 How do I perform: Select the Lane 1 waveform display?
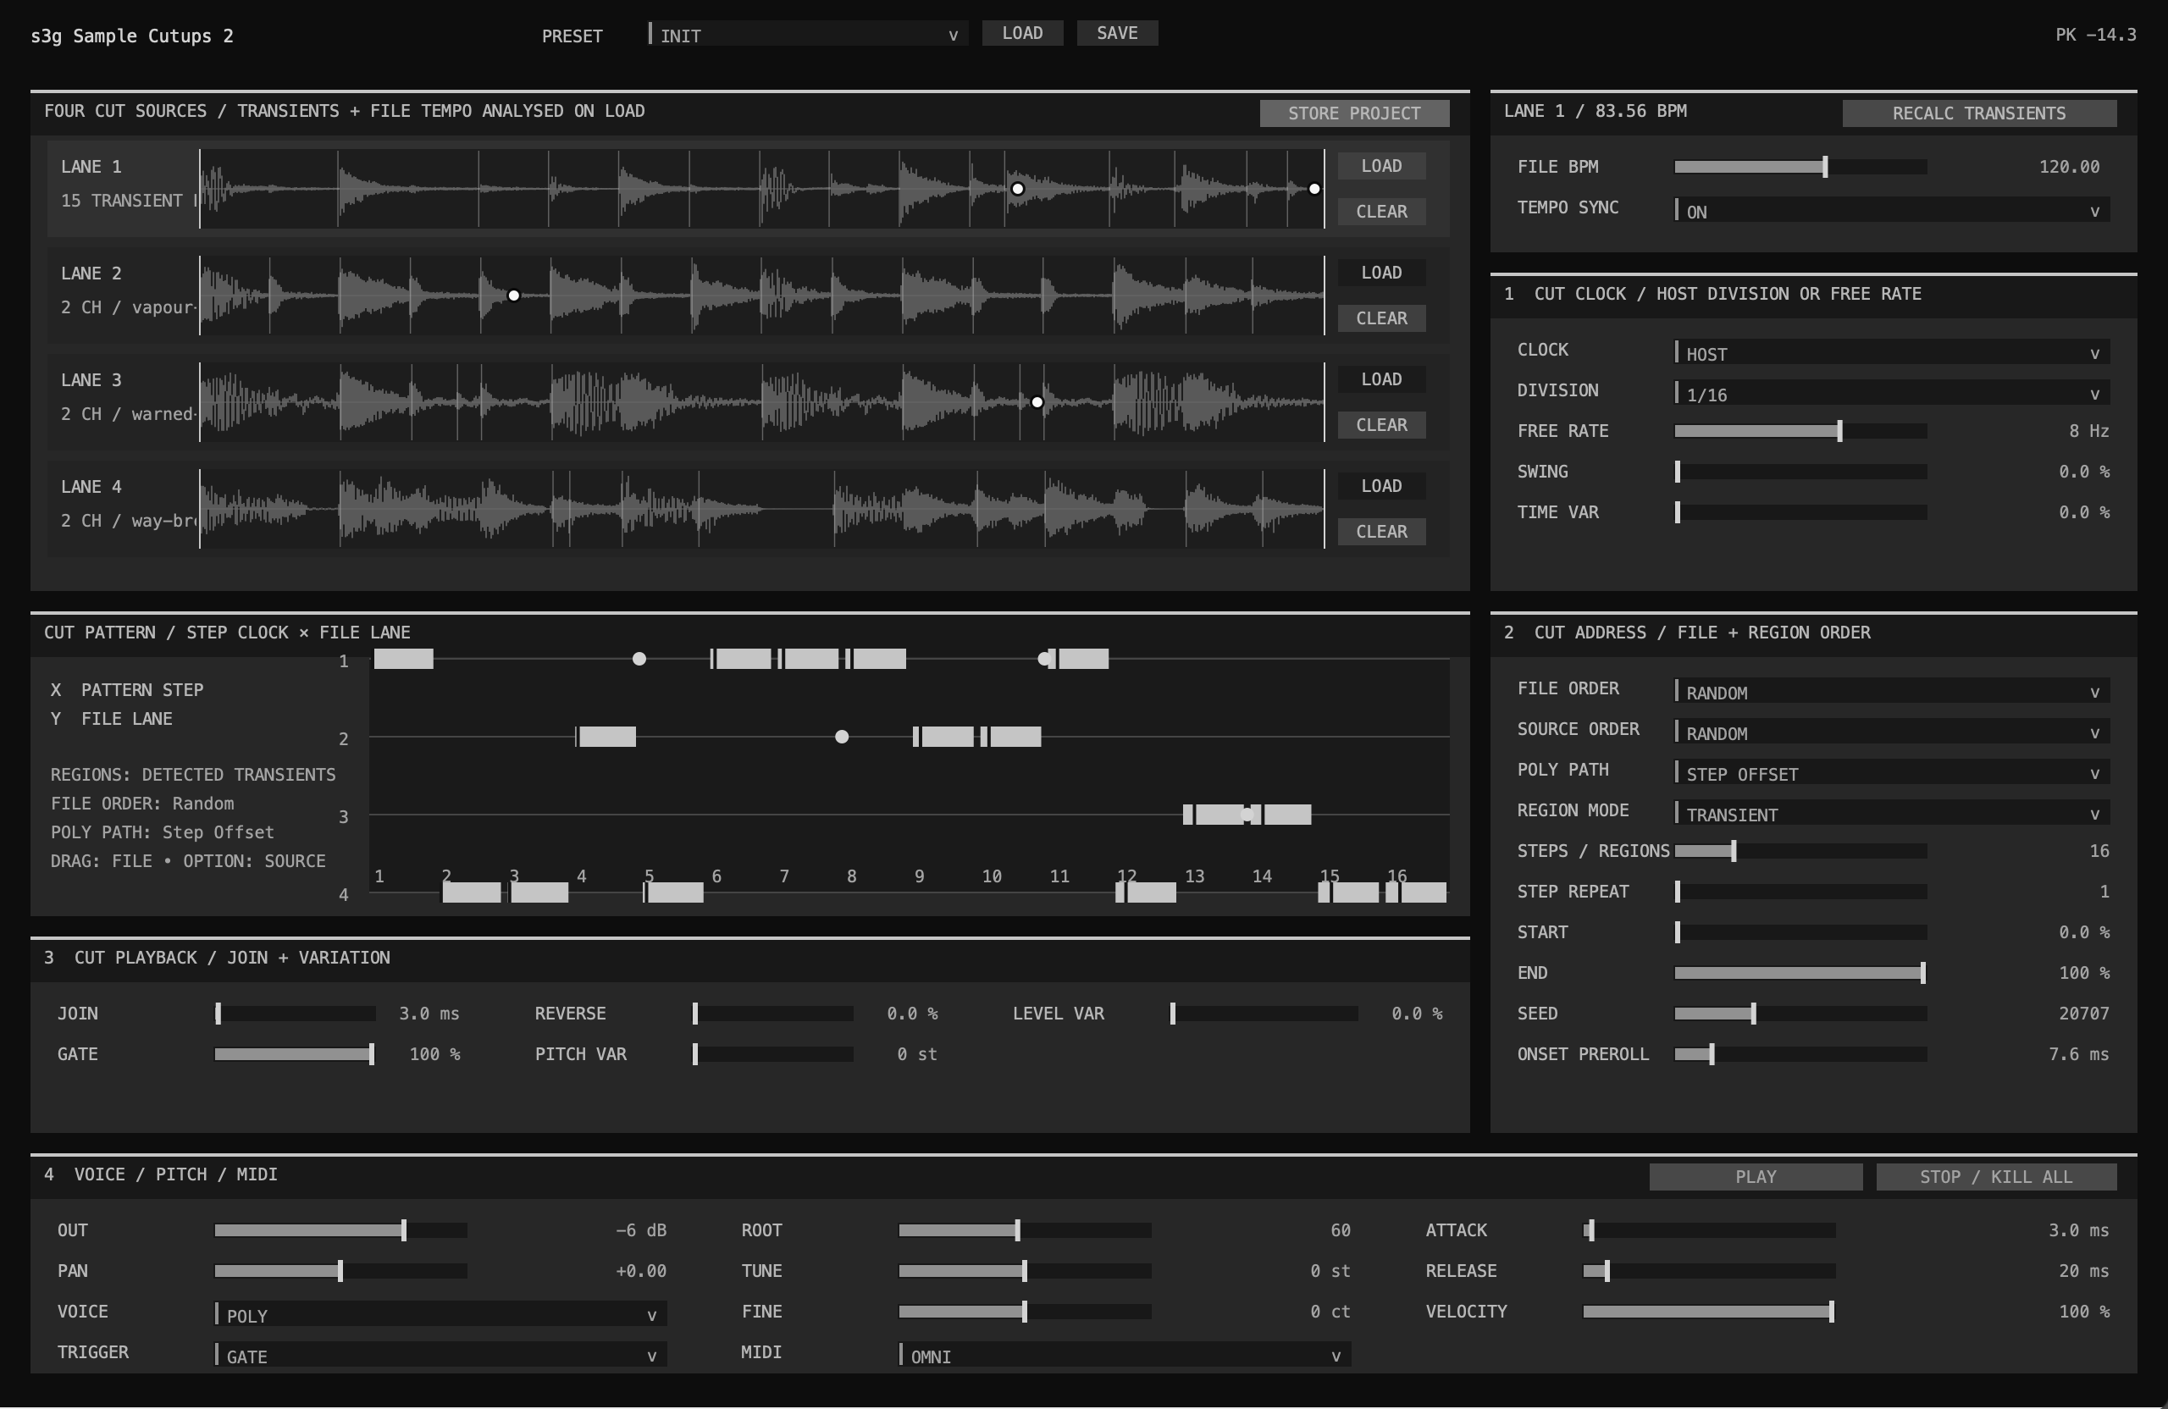pos(761,189)
